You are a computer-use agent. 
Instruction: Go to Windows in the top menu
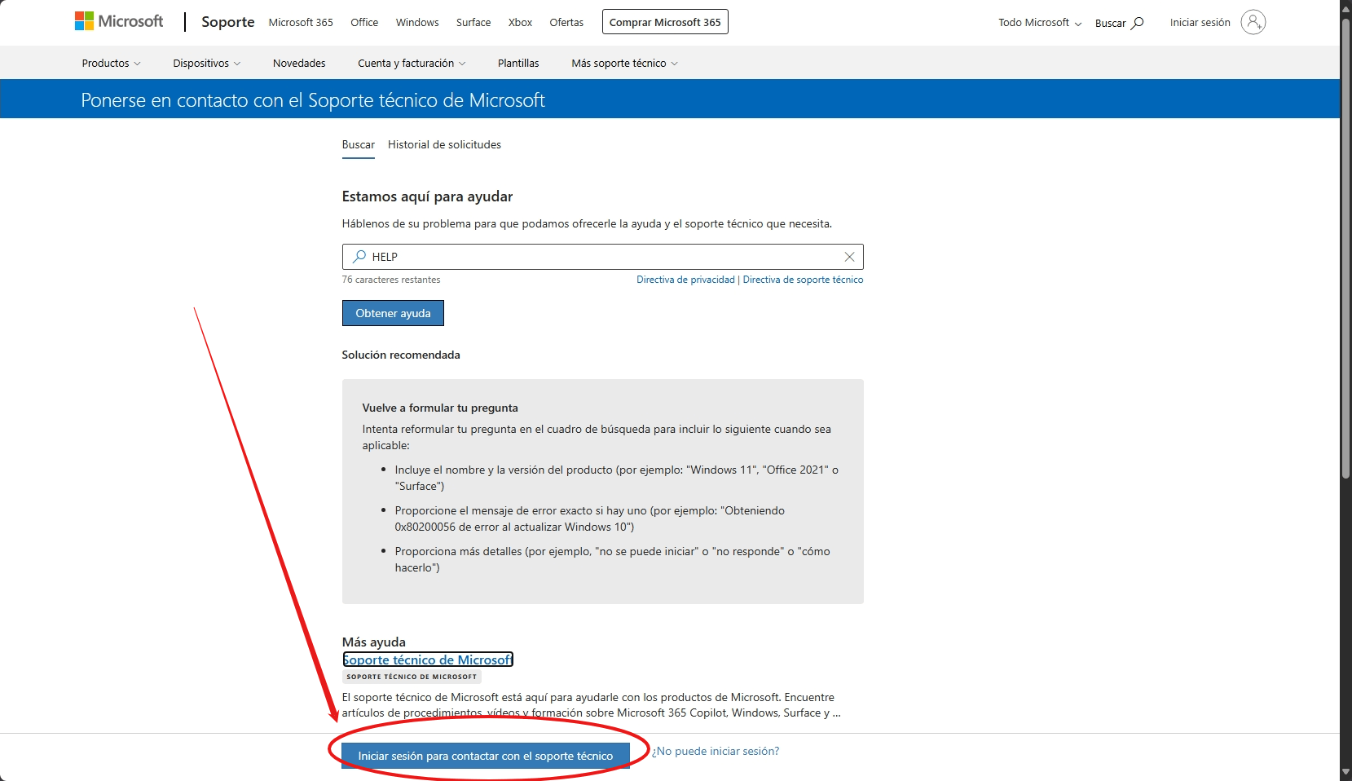tap(417, 22)
